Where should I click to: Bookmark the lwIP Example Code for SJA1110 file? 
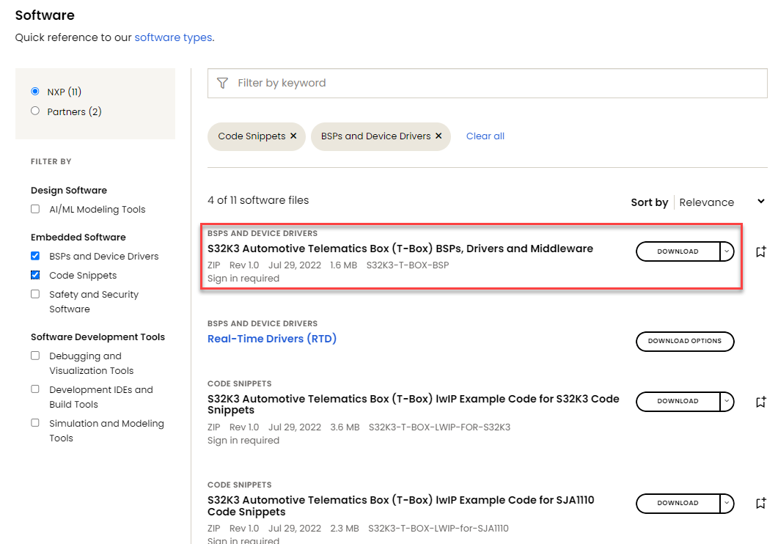tap(761, 504)
